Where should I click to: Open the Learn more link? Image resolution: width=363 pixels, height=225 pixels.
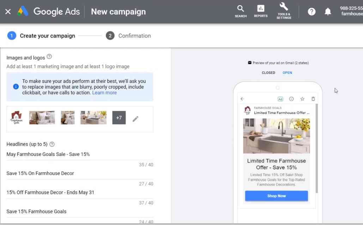coord(104,93)
